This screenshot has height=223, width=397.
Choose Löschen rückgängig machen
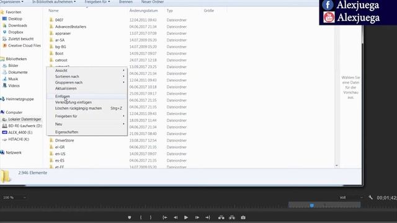pyautogui.click(x=87, y=108)
